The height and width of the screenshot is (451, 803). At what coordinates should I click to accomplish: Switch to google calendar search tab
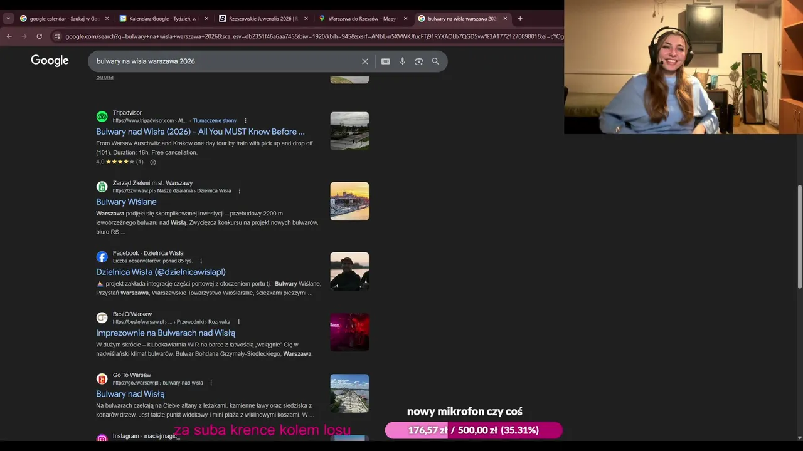(x=64, y=18)
